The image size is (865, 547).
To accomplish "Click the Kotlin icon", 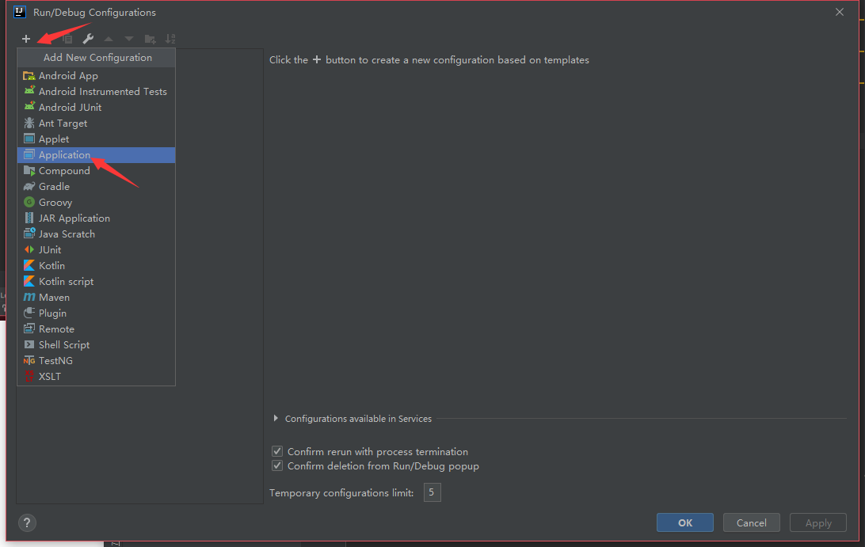I will (x=29, y=265).
